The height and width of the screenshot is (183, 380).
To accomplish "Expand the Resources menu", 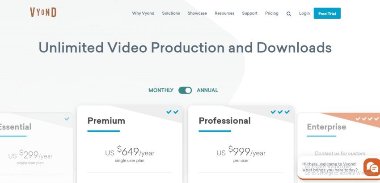I will pyautogui.click(x=224, y=13).
